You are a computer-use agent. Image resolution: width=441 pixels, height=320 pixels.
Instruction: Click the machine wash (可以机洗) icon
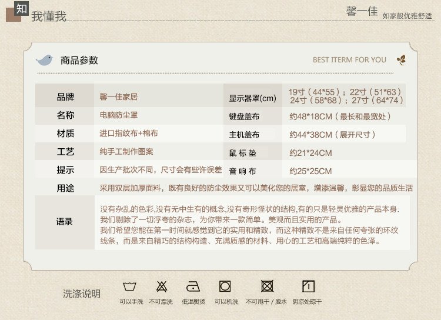click(225, 287)
